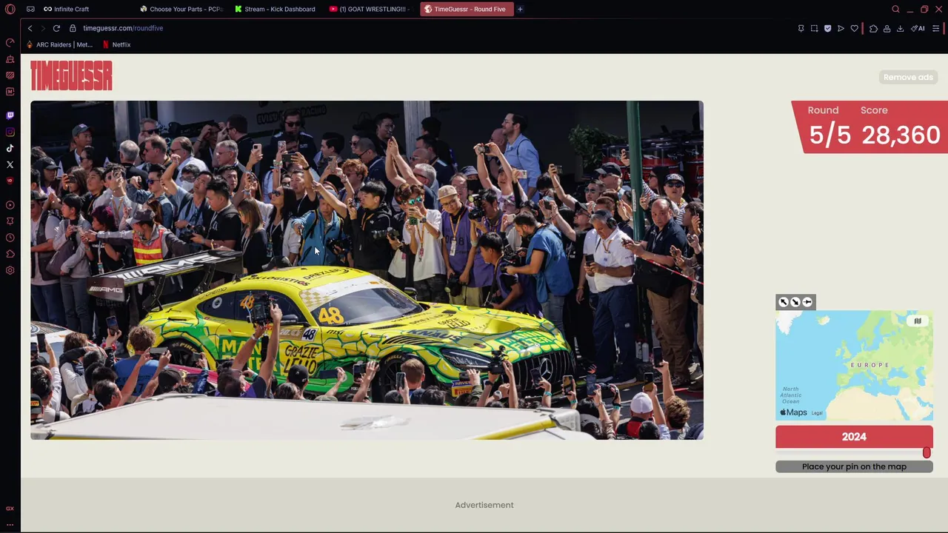
Task: Open tab search magnifier icon
Action: click(x=895, y=9)
